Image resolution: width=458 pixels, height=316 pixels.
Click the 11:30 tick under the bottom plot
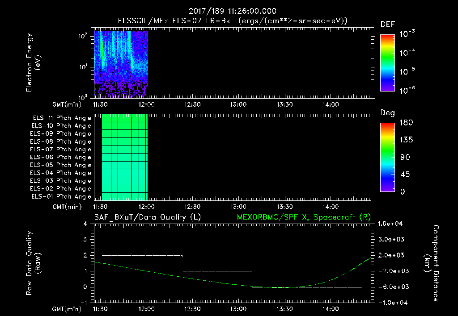[x=100, y=309]
